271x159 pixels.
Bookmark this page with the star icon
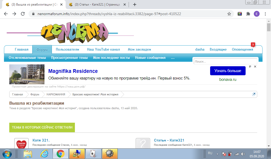(229, 14)
